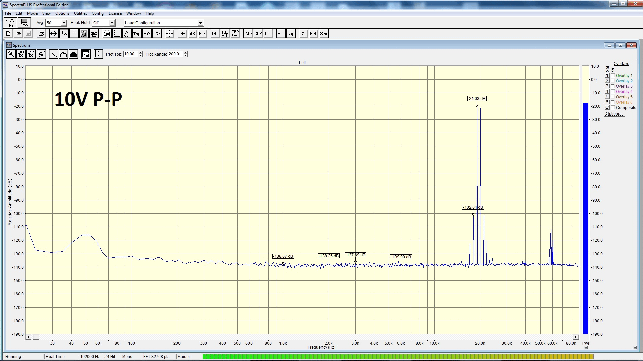Click the Run analyzer button
643x361 pixels.
(x=11, y=23)
